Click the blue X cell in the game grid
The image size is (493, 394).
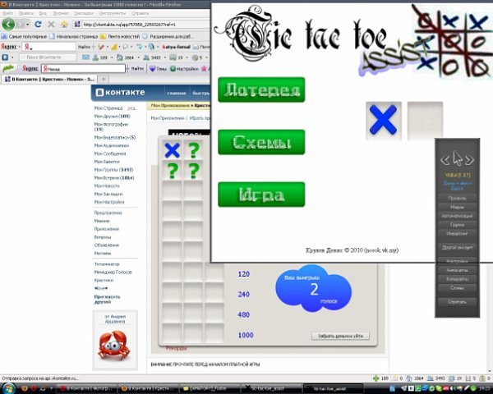click(172, 150)
